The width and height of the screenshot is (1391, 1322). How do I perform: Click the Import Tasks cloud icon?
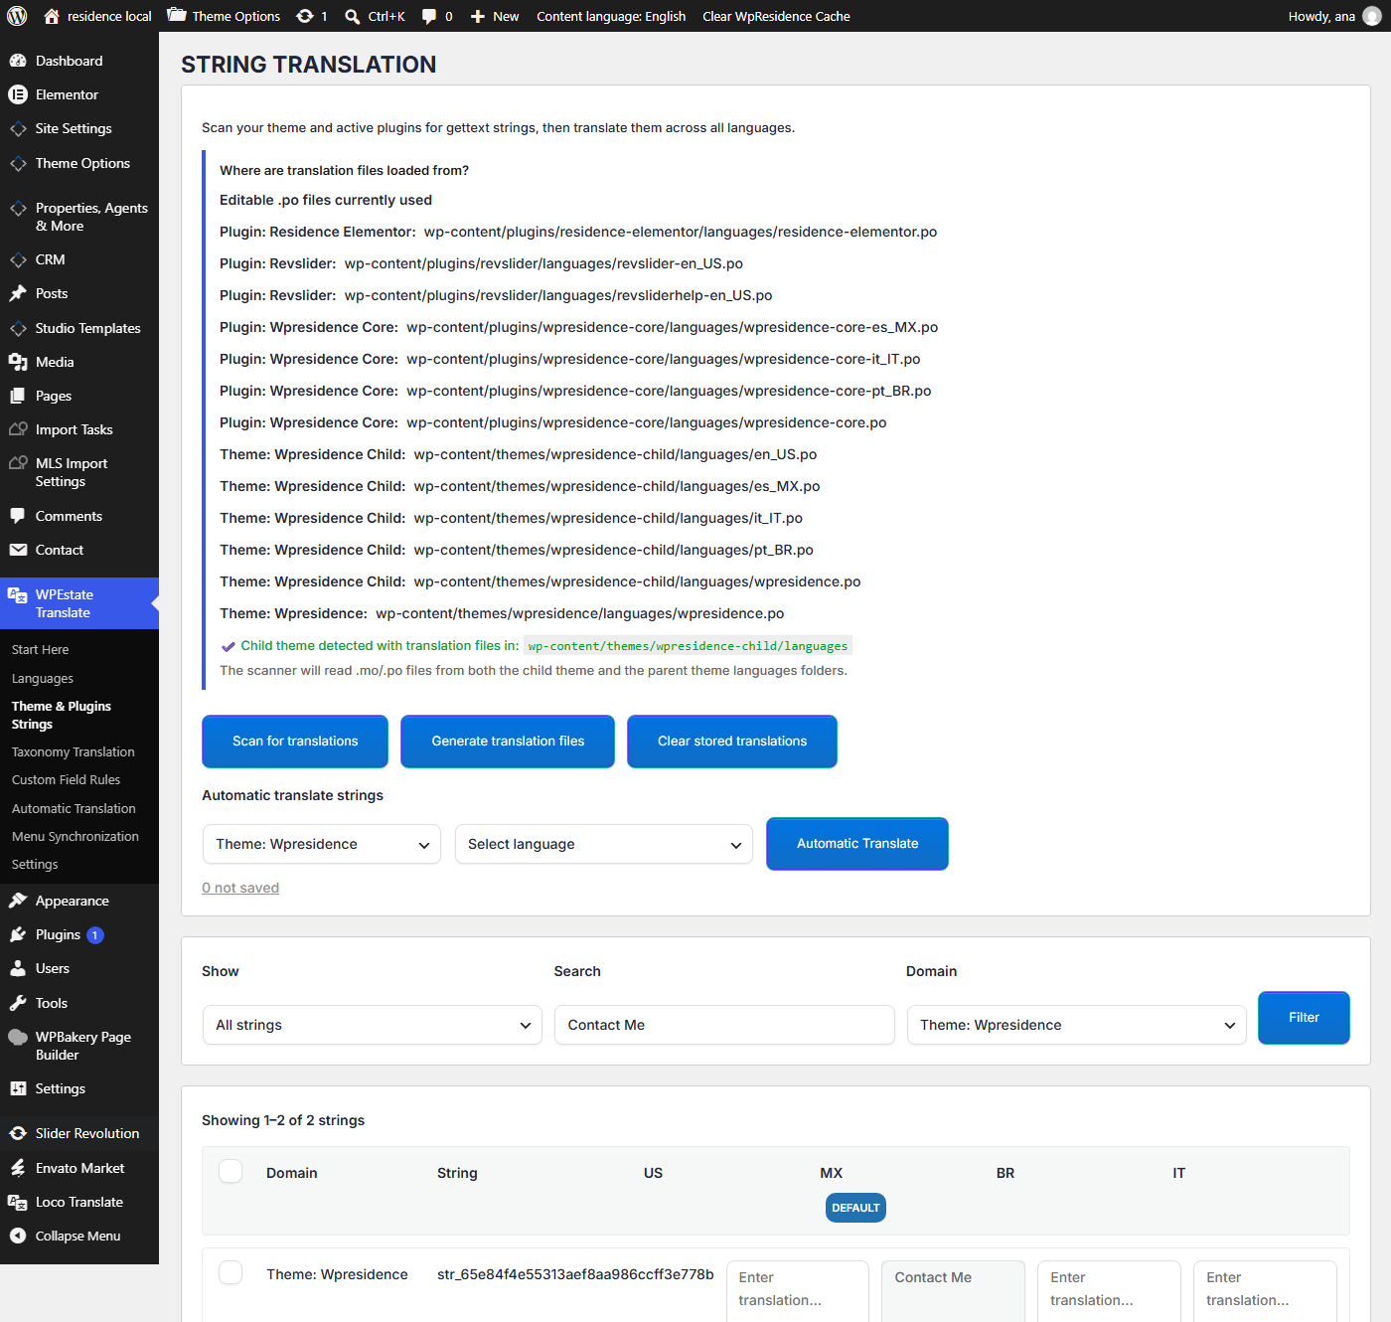tap(18, 429)
